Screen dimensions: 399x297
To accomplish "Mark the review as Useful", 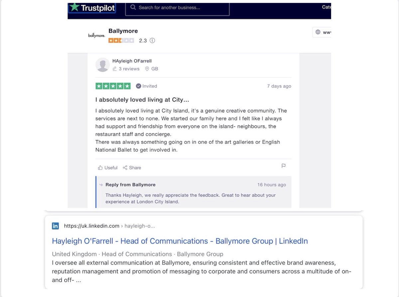I will [108, 168].
